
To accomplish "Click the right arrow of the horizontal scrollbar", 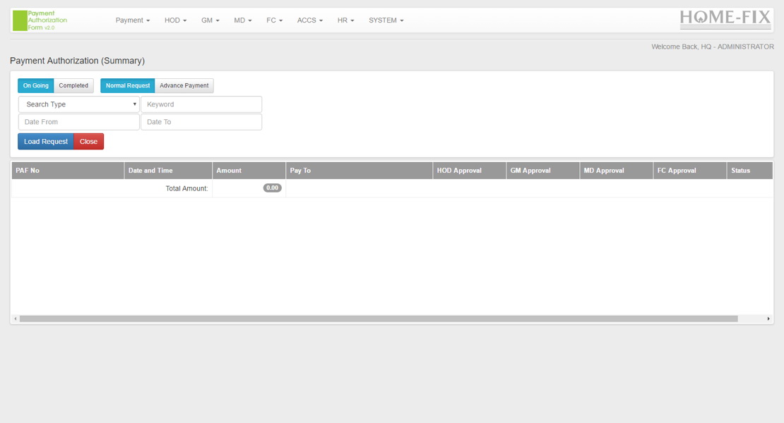I will click(x=769, y=317).
